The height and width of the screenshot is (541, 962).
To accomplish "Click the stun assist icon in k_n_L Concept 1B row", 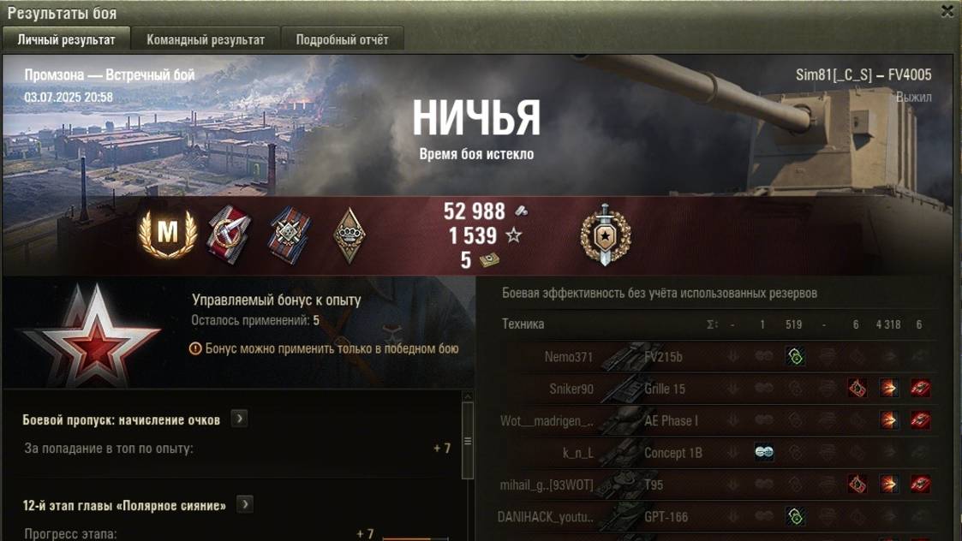I will [x=764, y=452].
